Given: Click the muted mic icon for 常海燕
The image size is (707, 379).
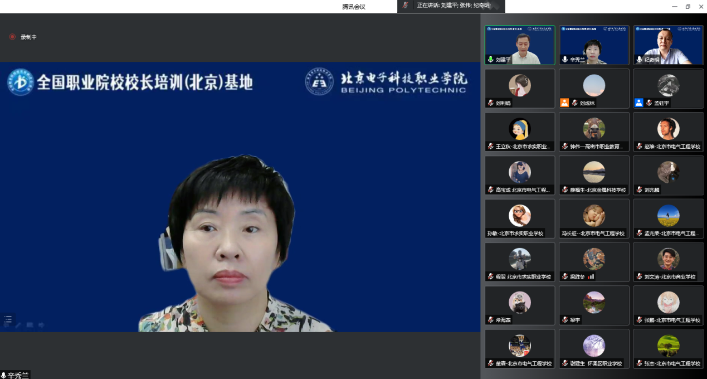Looking at the screenshot, I should point(490,320).
